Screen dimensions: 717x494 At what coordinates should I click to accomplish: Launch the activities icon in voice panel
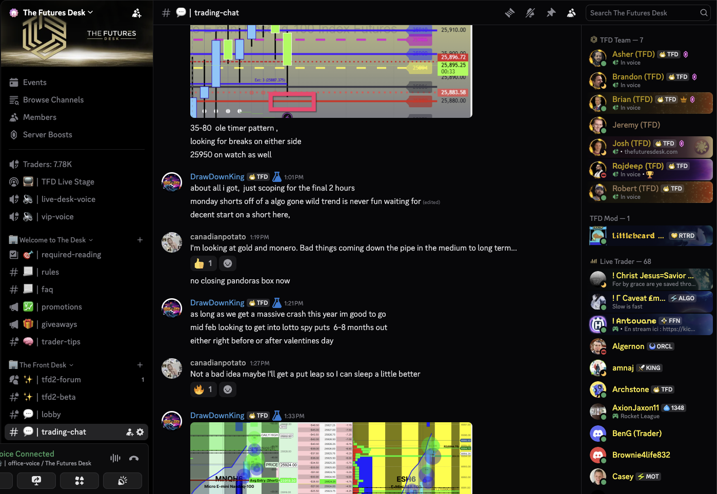[x=79, y=481]
